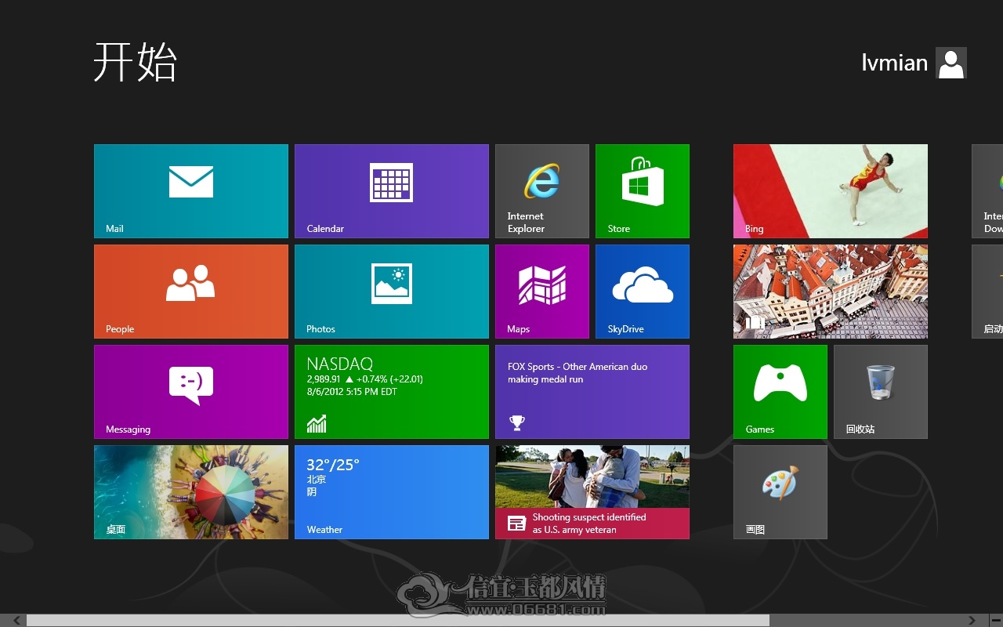Open the Mail tile
Image resolution: width=1003 pixels, height=627 pixels.
(191, 191)
